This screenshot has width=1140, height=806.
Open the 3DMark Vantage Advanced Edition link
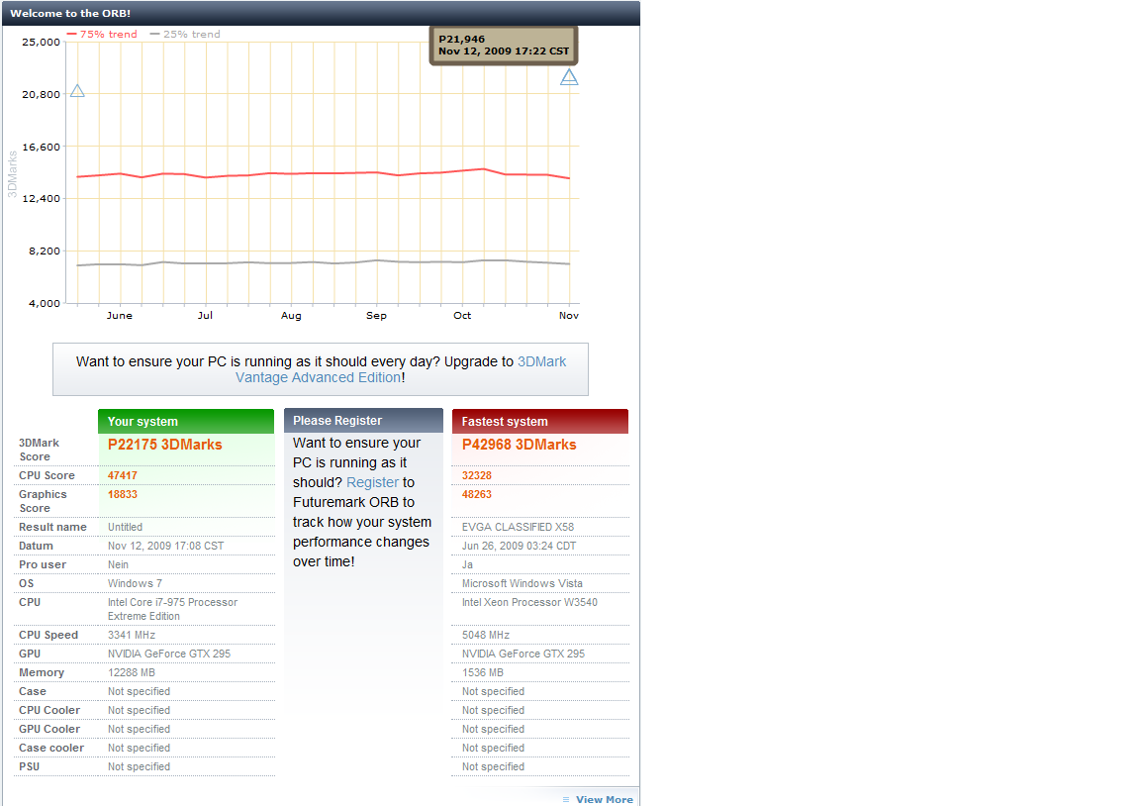(401, 369)
